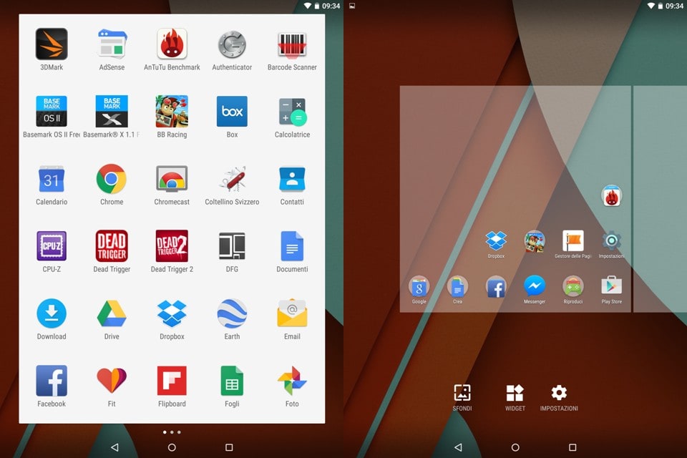Open Dropbox in app drawer

point(172,313)
